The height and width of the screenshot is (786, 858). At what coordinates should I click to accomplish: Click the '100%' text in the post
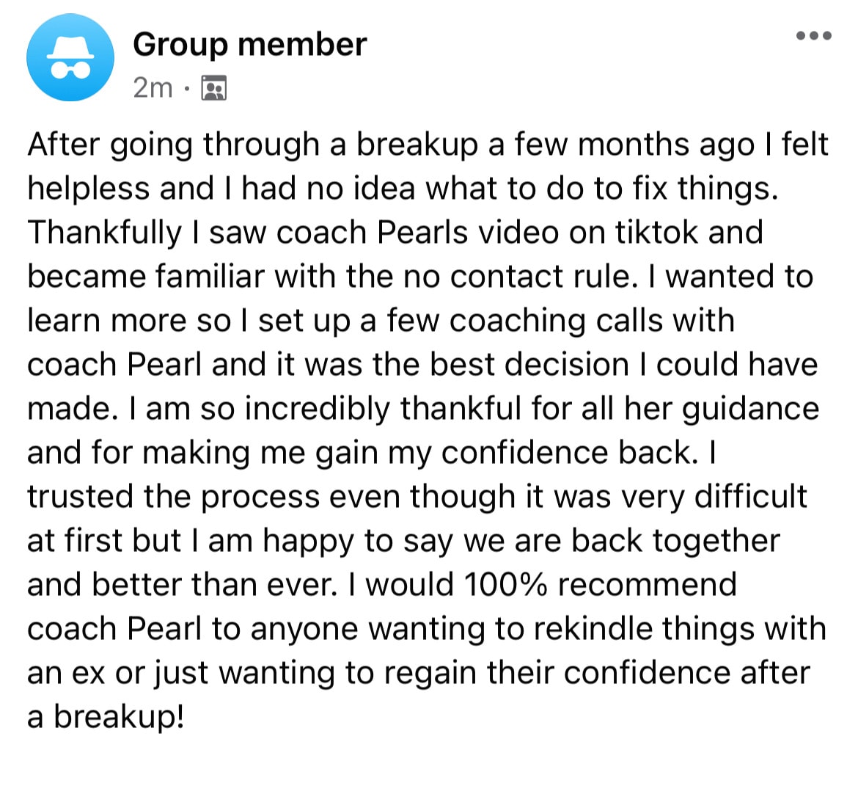(x=505, y=584)
